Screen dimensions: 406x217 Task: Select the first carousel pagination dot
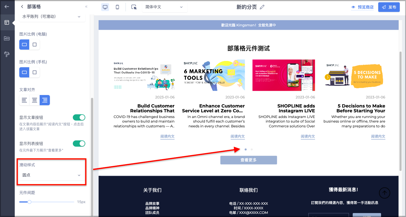[245, 149]
